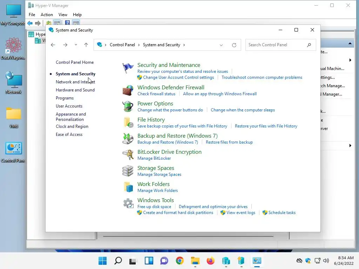359x269 pixels.
Task: Expand the address bar history dropdown
Action: pyautogui.click(x=221, y=45)
